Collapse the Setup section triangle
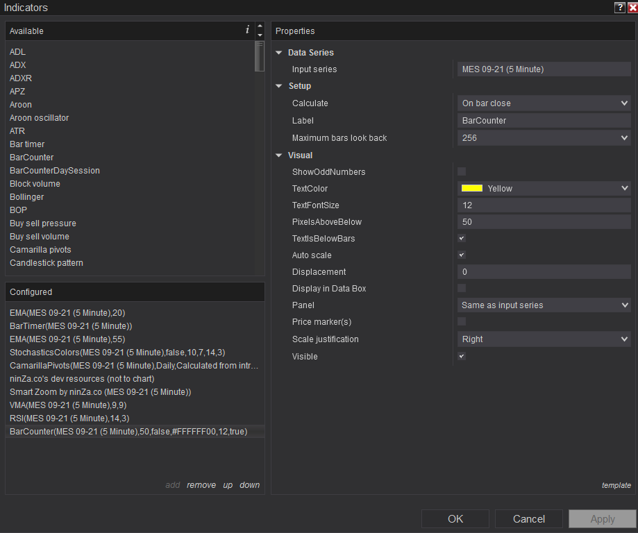Viewport: 638px width, 533px height. (x=279, y=86)
